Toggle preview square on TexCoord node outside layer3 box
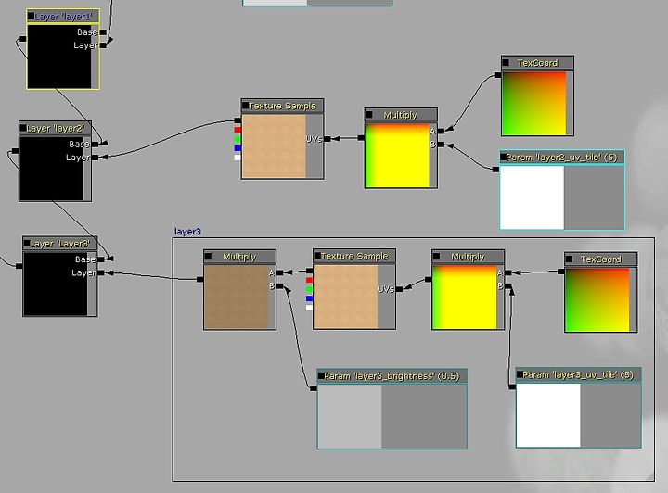 pyautogui.click(x=506, y=62)
